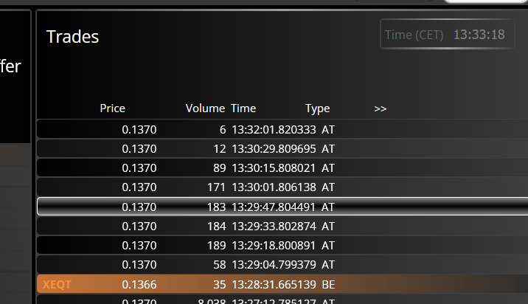
Task: Select the 0.1366 price in the BE trade
Action: click(x=139, y=283)
